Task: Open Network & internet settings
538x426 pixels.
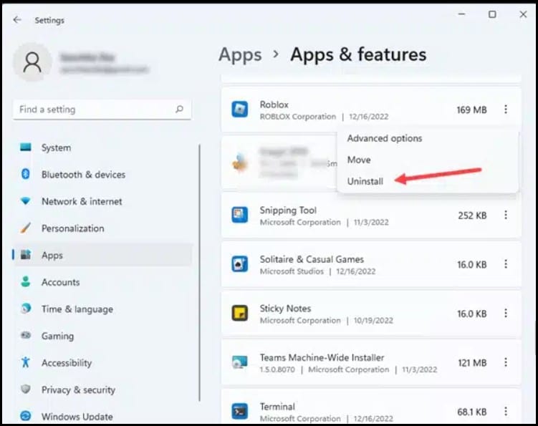Action: (103, 201)
